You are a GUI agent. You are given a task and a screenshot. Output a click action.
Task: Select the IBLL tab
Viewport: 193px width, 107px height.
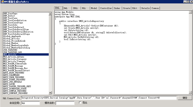76,8
